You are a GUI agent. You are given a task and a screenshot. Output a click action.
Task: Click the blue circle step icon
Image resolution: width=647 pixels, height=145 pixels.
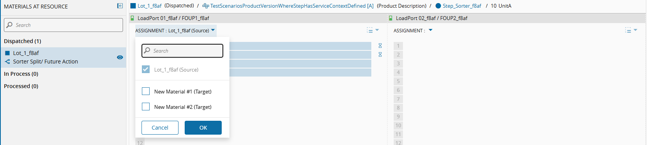(438, 6)
